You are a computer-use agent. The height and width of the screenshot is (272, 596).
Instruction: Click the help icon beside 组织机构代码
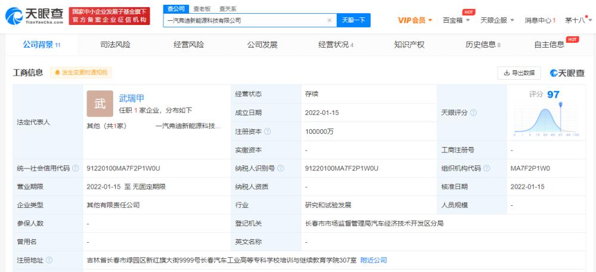point(486,168)
